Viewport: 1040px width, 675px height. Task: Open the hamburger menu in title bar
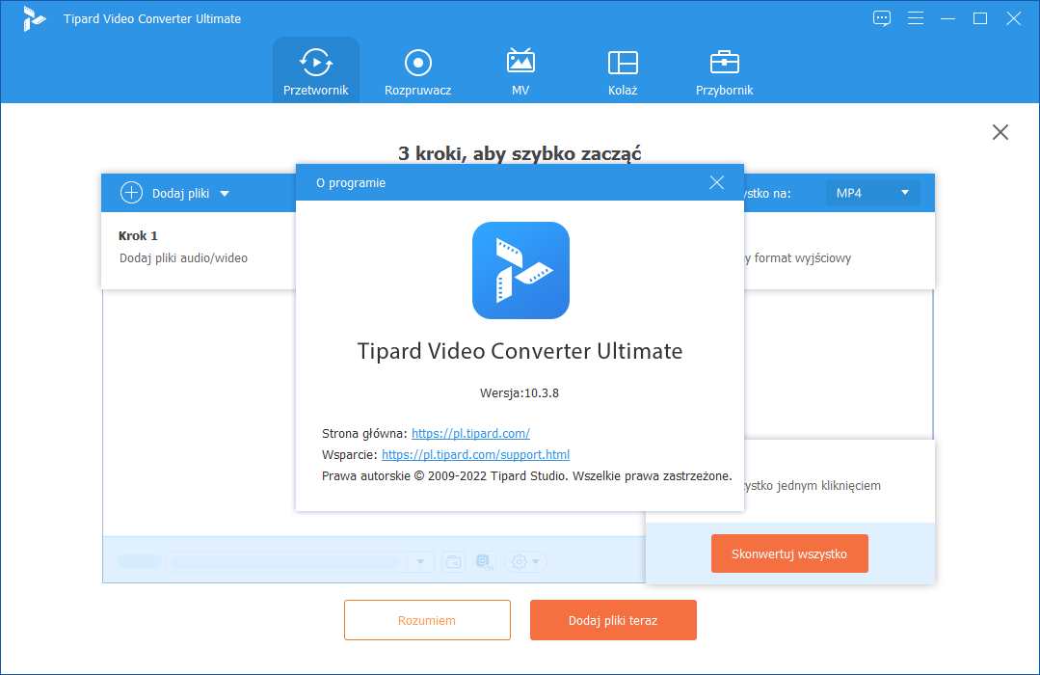[x=916, y=18]
